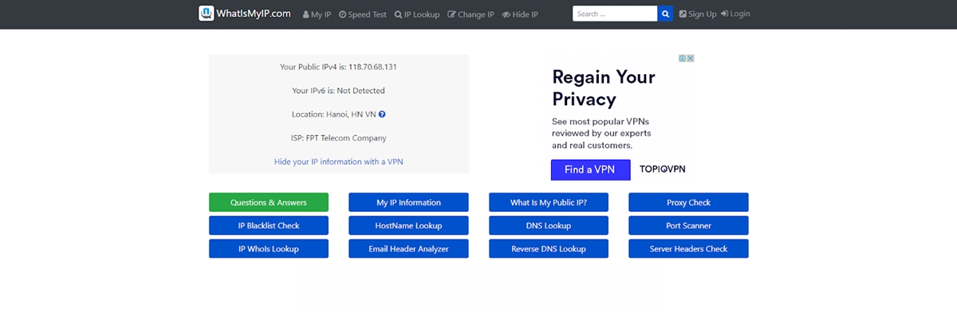Click the Reverse DNS Lookup button
Viewport: 957px width, 312px height.
(x=549, y=249)
